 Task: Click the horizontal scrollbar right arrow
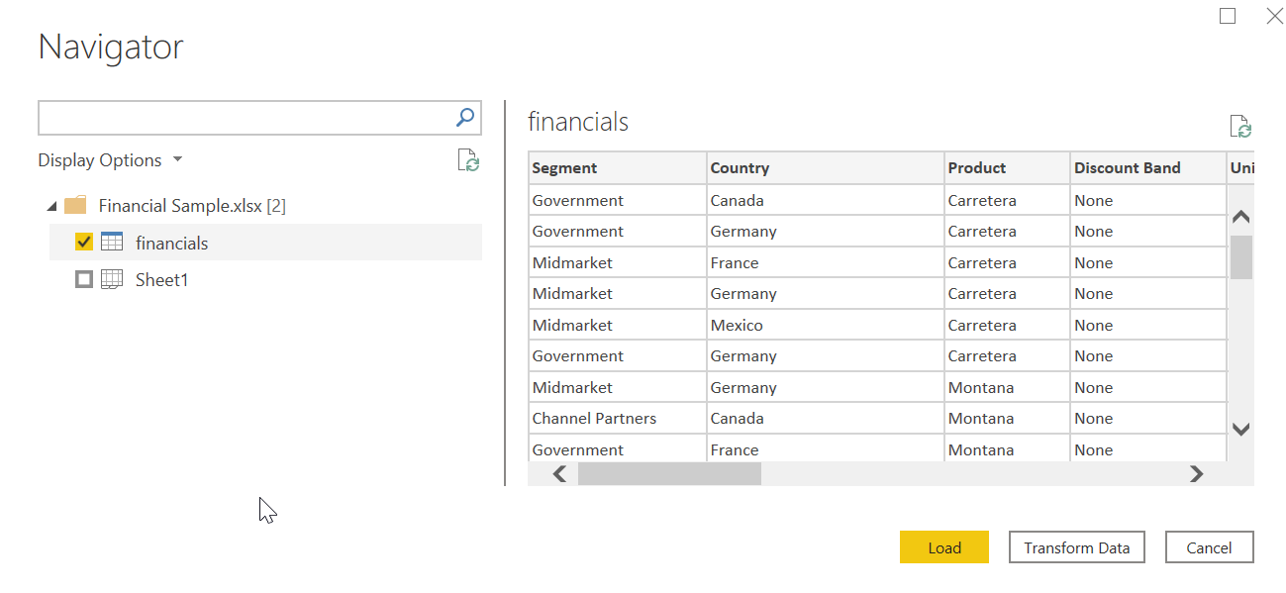pos(1196,474)
